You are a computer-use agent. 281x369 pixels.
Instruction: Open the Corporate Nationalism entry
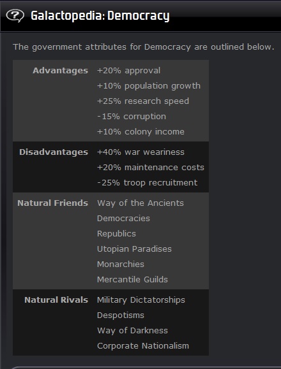143,346
